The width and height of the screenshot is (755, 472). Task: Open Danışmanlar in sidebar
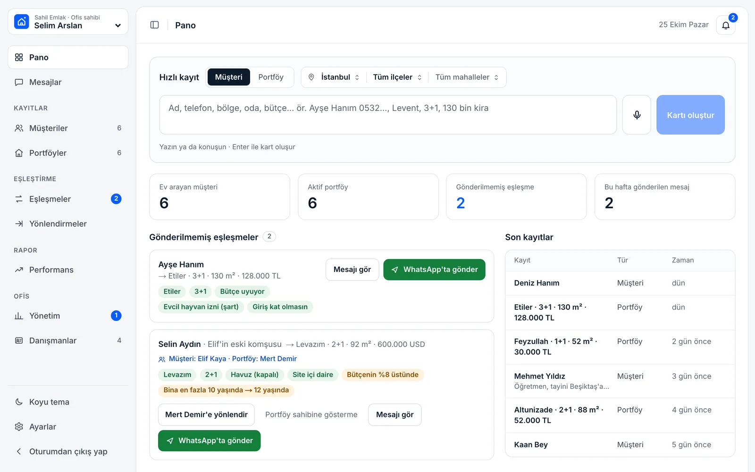(68, 340)
